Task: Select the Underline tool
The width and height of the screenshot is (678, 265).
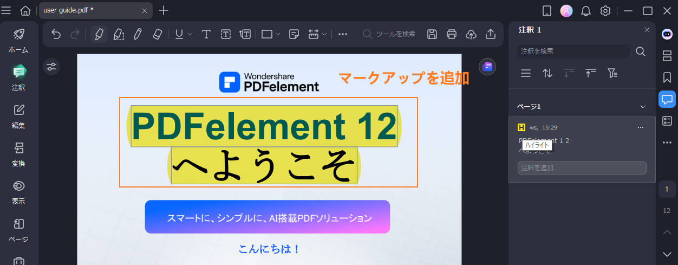Action: [179, 34]
